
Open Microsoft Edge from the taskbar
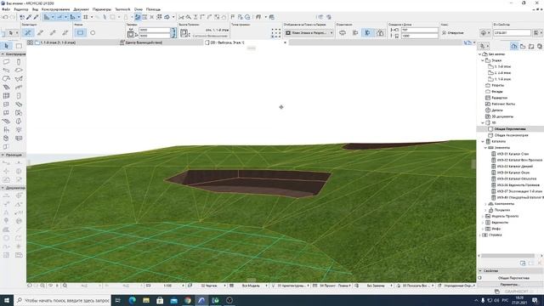[133, 300]
